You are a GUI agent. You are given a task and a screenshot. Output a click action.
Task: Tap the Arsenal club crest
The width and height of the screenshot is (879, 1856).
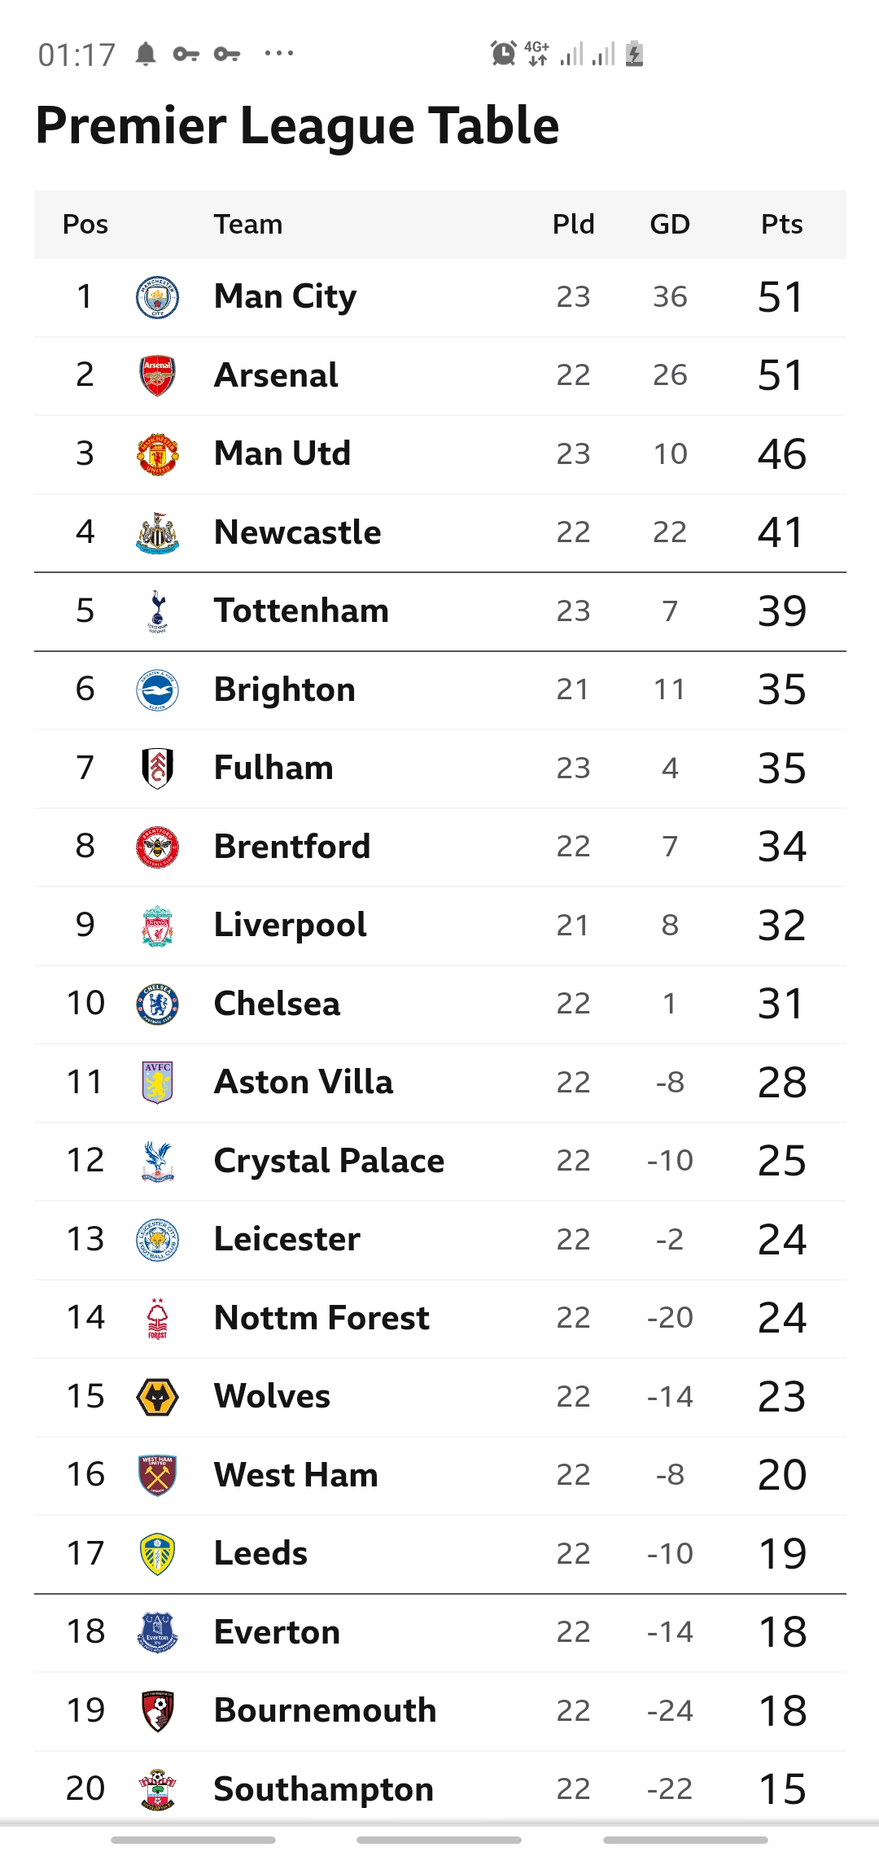point(157,375)
